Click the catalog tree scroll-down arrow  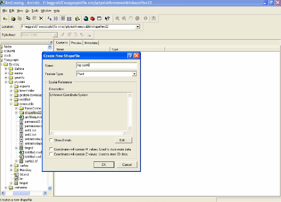(50, 188)
